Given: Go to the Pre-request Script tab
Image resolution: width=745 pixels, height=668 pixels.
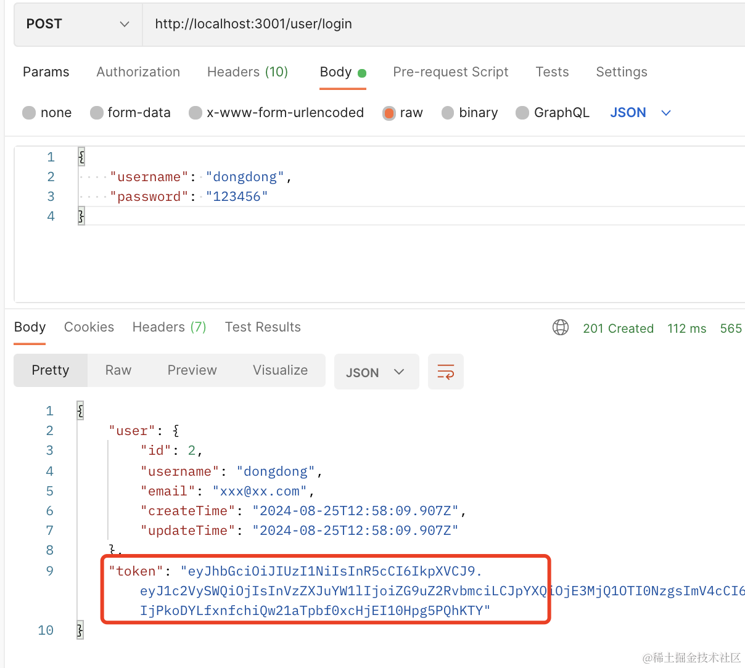Looking at the screenshot, I should (x=450, y=72).
